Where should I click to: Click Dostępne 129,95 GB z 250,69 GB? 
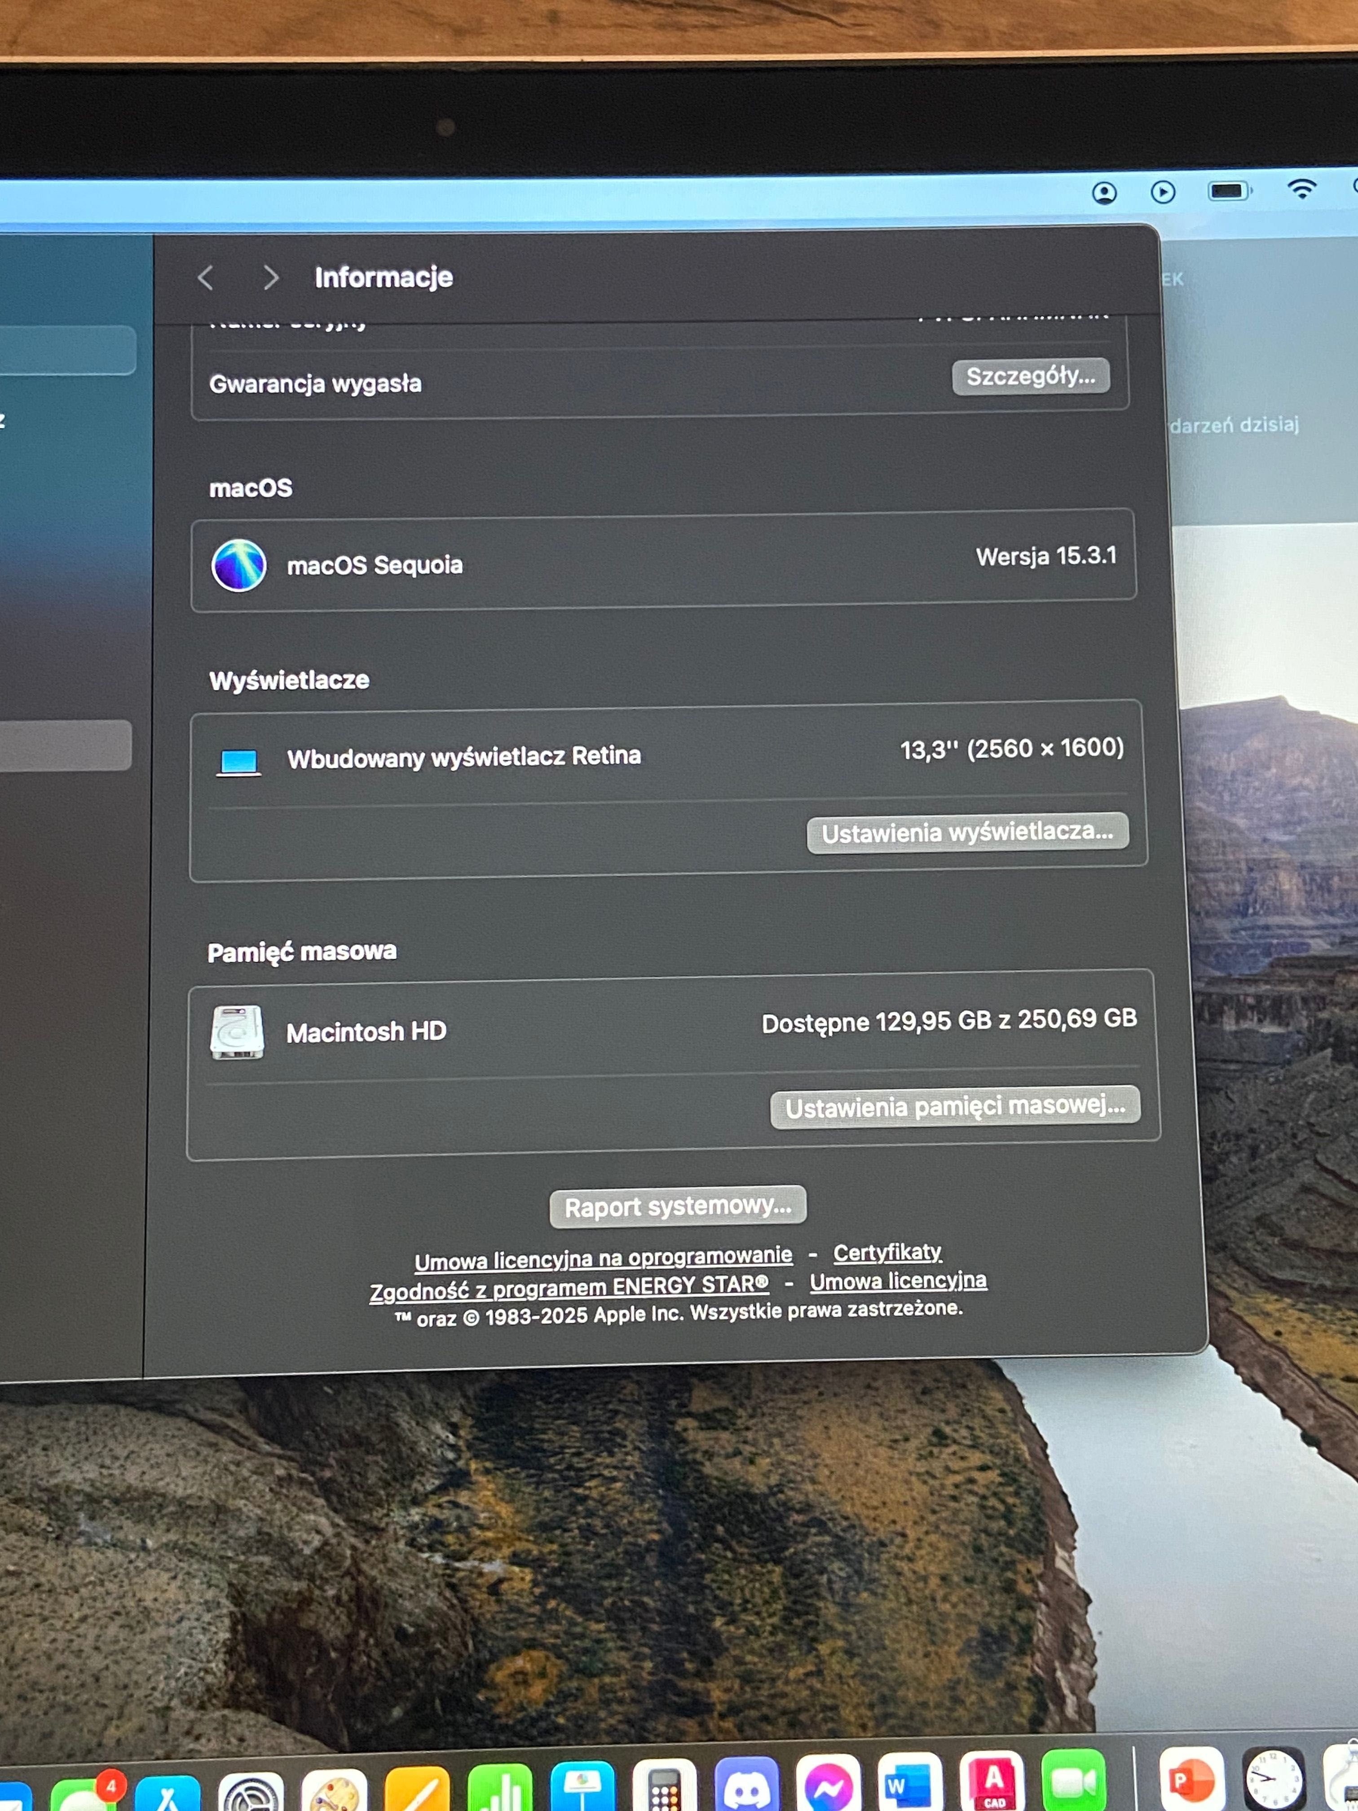pyautogui.click(x=949, y=1021)
